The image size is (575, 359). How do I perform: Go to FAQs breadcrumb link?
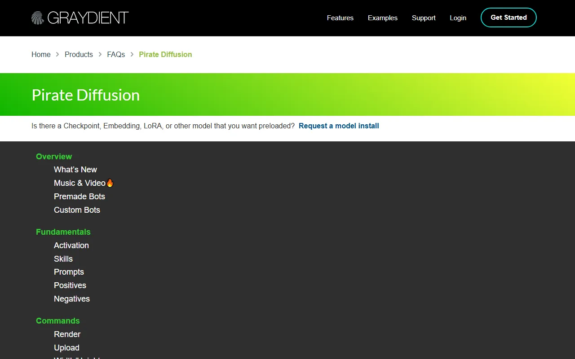pos(116,54)
